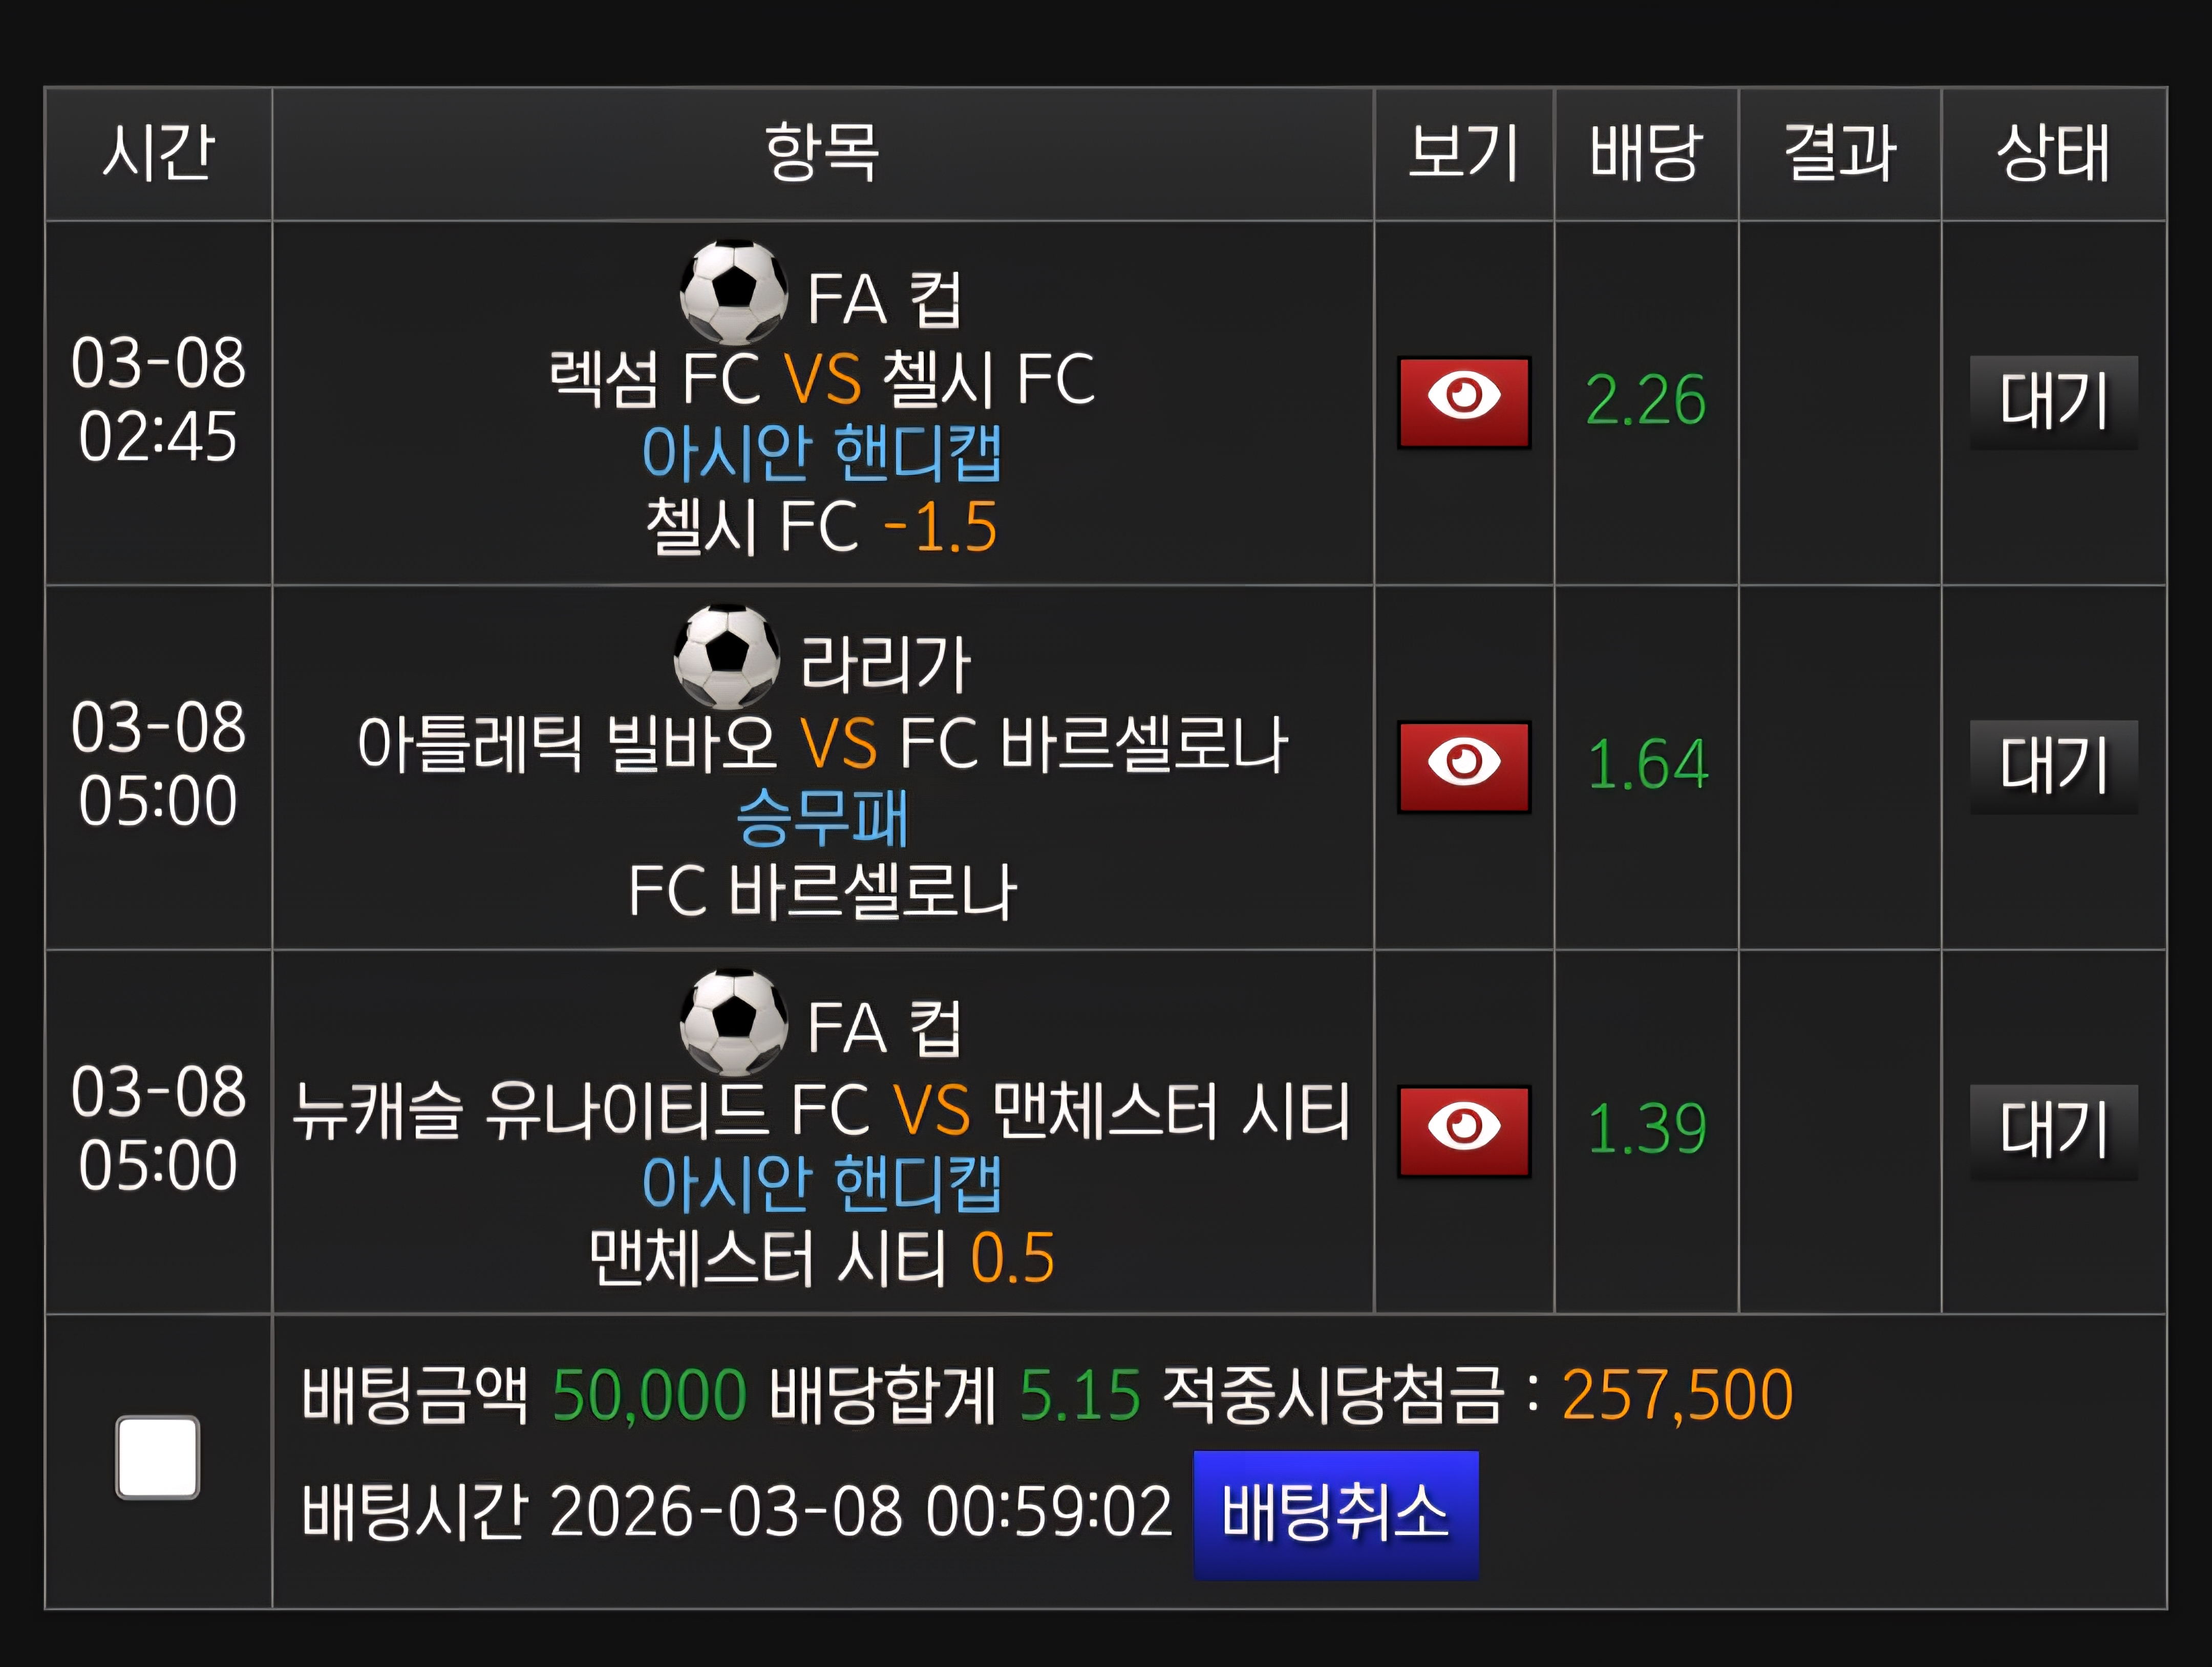
Task: Click soccer ball icon next to first FA 컵
Action: click(733, 292)
